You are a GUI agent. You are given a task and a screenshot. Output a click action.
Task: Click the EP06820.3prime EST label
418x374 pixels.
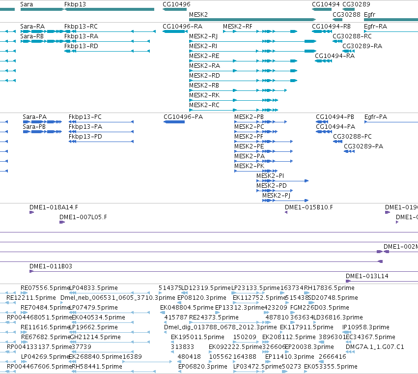203,367
